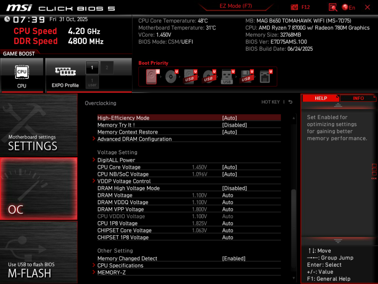The height and width of the screenshot is (284, 378).
Task: Take a screenshot via the camera icon
Action: pos(295,6)
